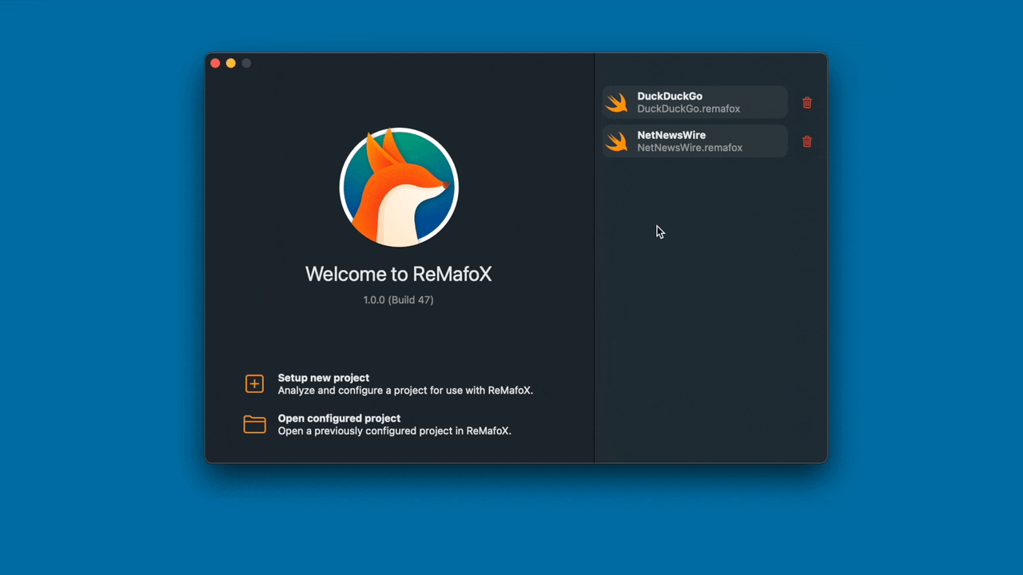The width and height of the screenshot is (1023, 575).
Task: Click the Swift icon beside NetNewsWire
Action: pyautogui.click(x=617, y=141)
